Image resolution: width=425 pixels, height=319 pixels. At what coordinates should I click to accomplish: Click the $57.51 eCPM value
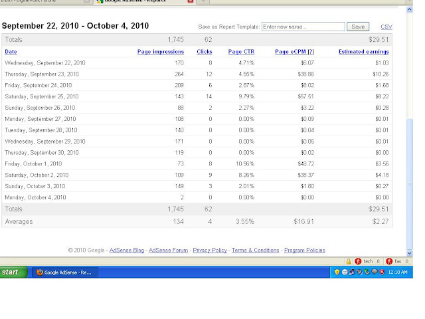coord(305,96)
